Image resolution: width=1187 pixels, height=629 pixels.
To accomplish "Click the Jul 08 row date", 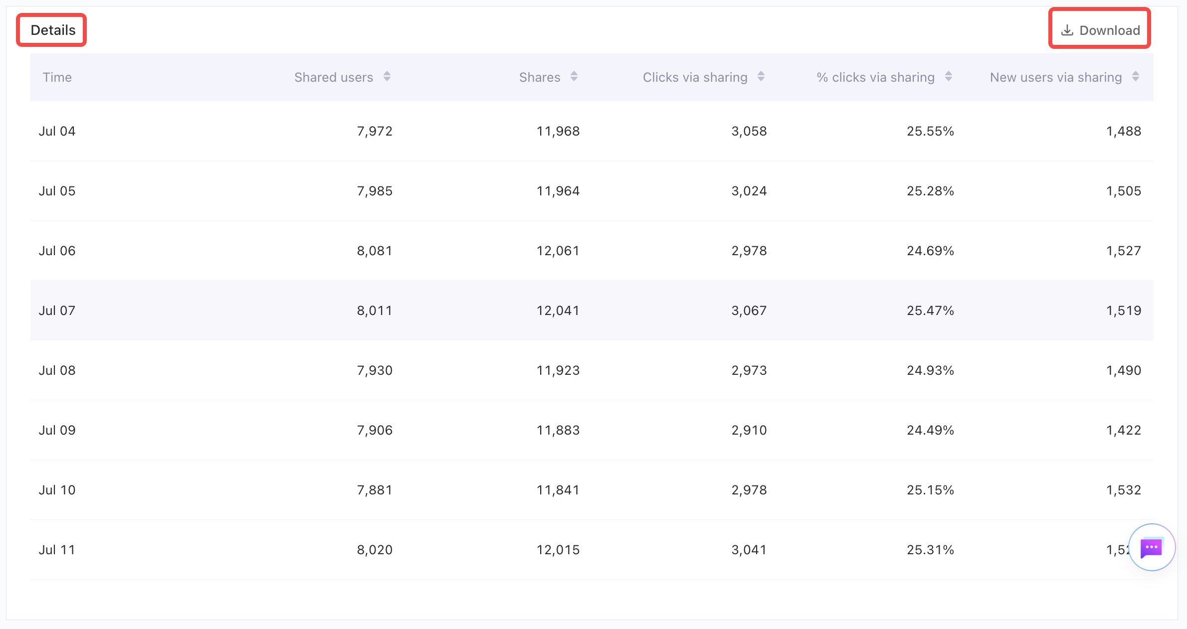I will [x=57, y=370].
